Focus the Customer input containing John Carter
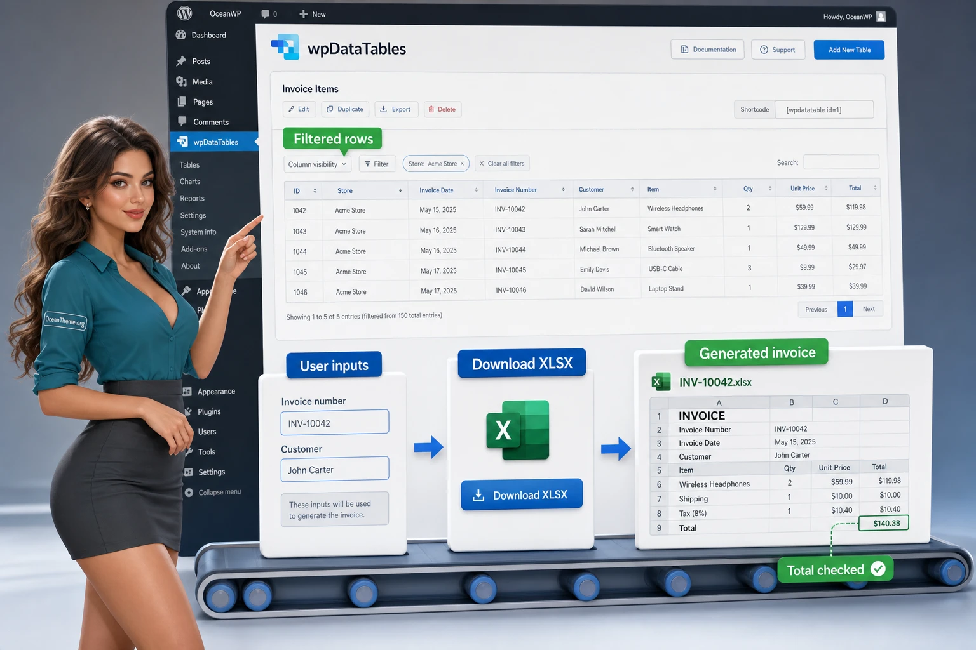The width and height of the screenshot is (976, 650). point(335,469)
